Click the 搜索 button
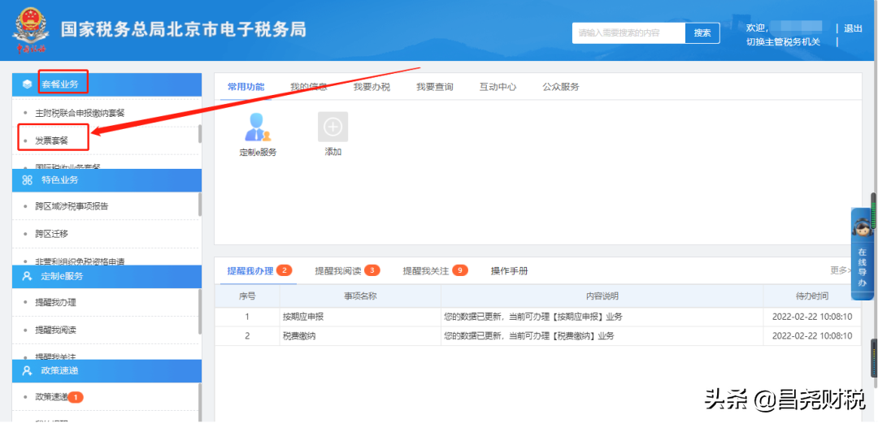This screenshot has height=423, width=878. tap(702, 33)
